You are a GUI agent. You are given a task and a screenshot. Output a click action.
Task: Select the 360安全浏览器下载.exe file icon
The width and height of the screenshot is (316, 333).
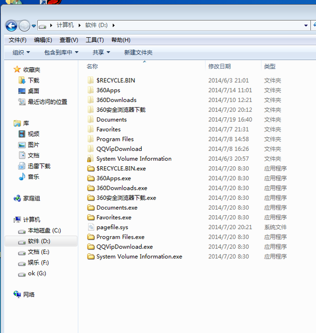(91, 198)
